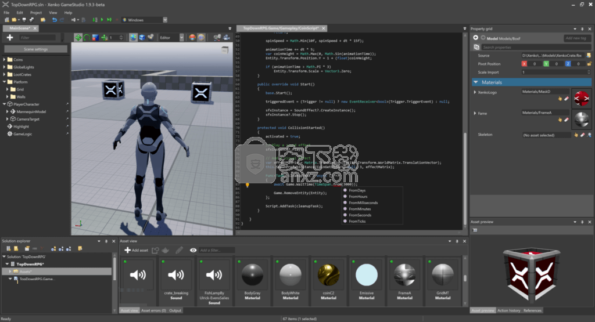The width and height of the screenshot is (595, 322).
Task: Click the back arrow in Property grid
Action: click(475, 38)
